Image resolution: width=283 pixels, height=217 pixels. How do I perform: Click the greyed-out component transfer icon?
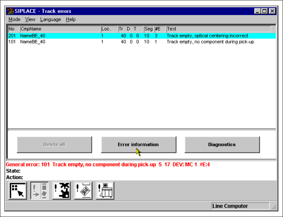(40, 191)
